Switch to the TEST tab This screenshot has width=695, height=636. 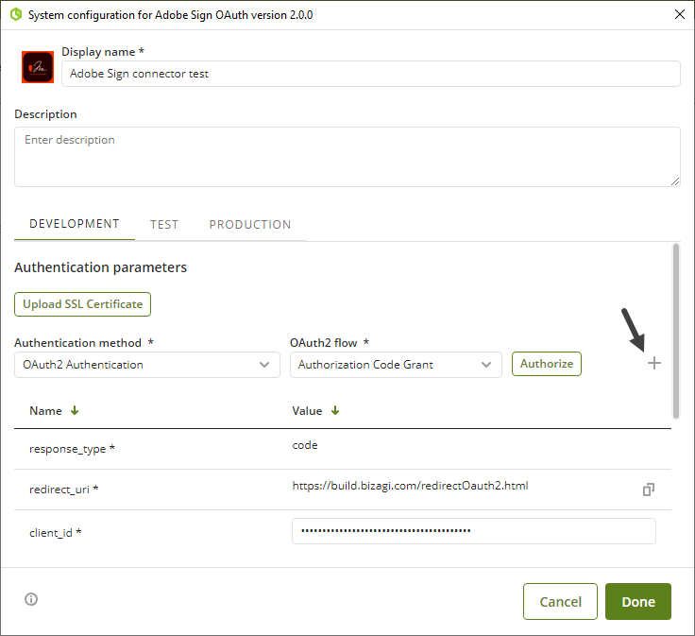click(x=164, y=224)
